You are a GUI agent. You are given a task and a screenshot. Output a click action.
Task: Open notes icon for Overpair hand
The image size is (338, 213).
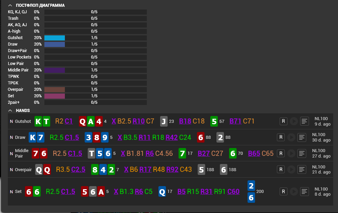(302, 169)
